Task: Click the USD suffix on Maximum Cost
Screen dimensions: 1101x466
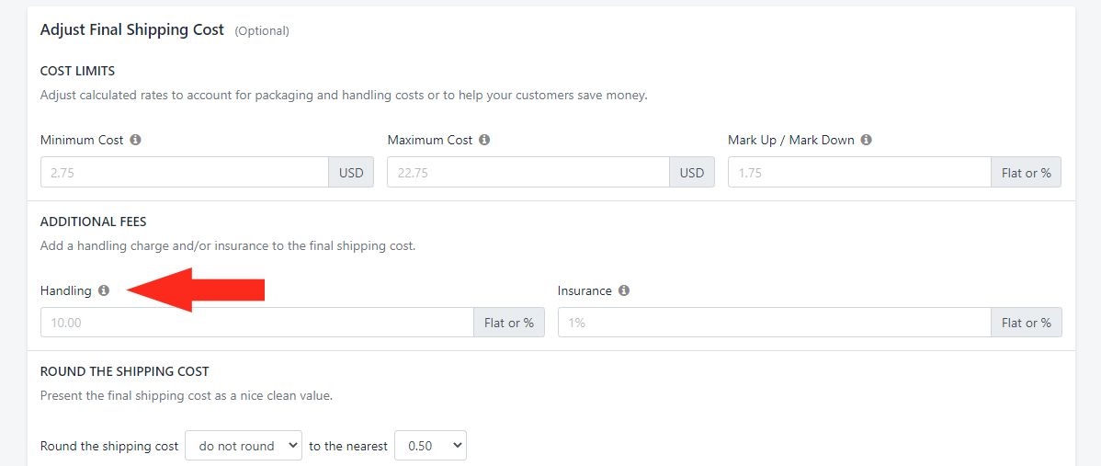Action: point(692,172)
